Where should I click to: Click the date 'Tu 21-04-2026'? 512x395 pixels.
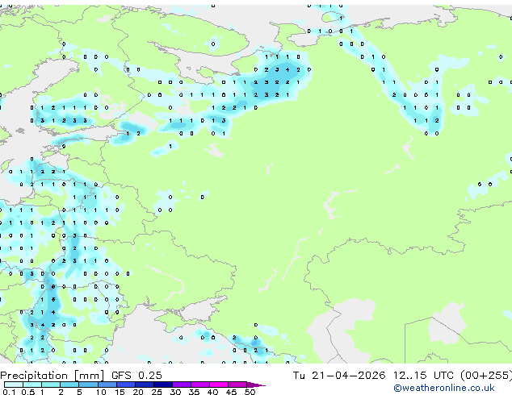point(339,376)
